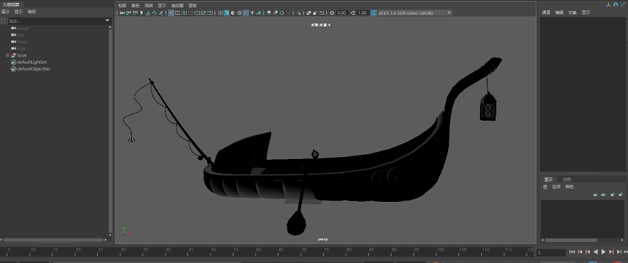Click the gamma icon beside 1.00
The image size is (628, 263).
click(353, 13)
